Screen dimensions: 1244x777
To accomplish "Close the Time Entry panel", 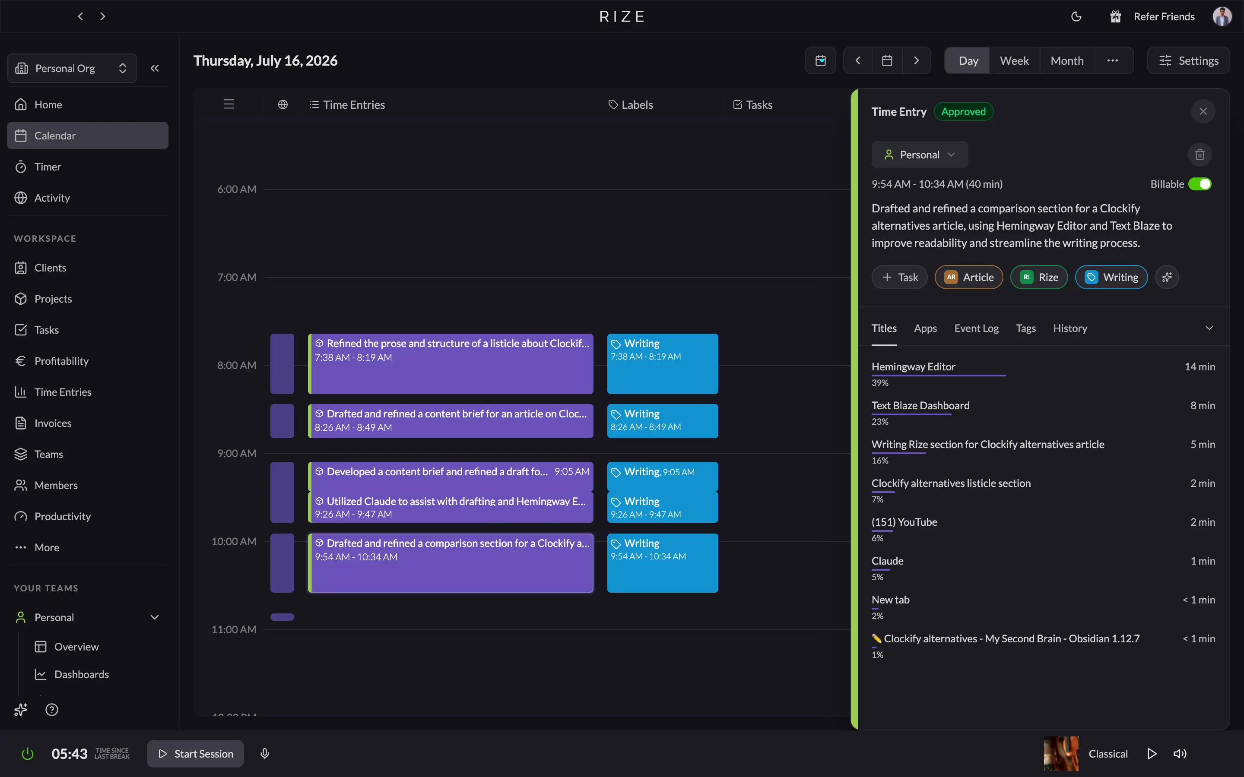I will click(1203, 111).
